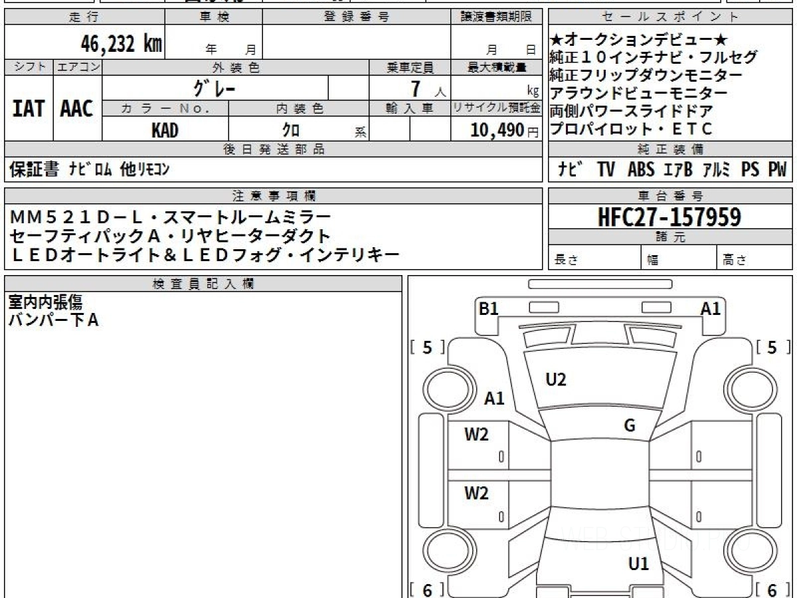Click the color number KAD

(x=165, y=130)
